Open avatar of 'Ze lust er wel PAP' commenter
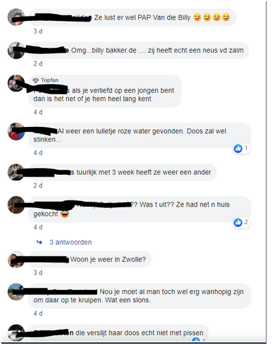This screenshot has width=272, height=344. coord(16,17)
